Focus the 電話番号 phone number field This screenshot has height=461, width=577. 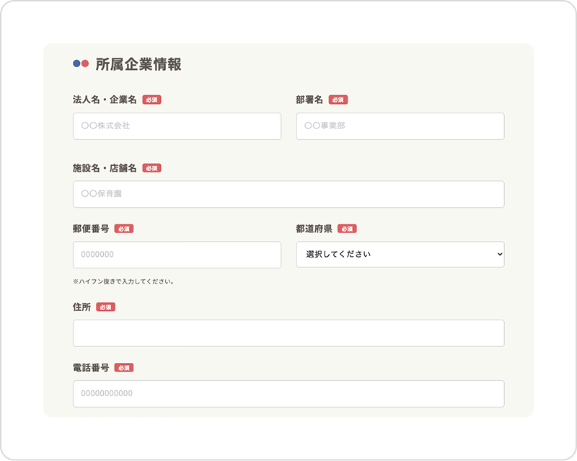(288, 394)
